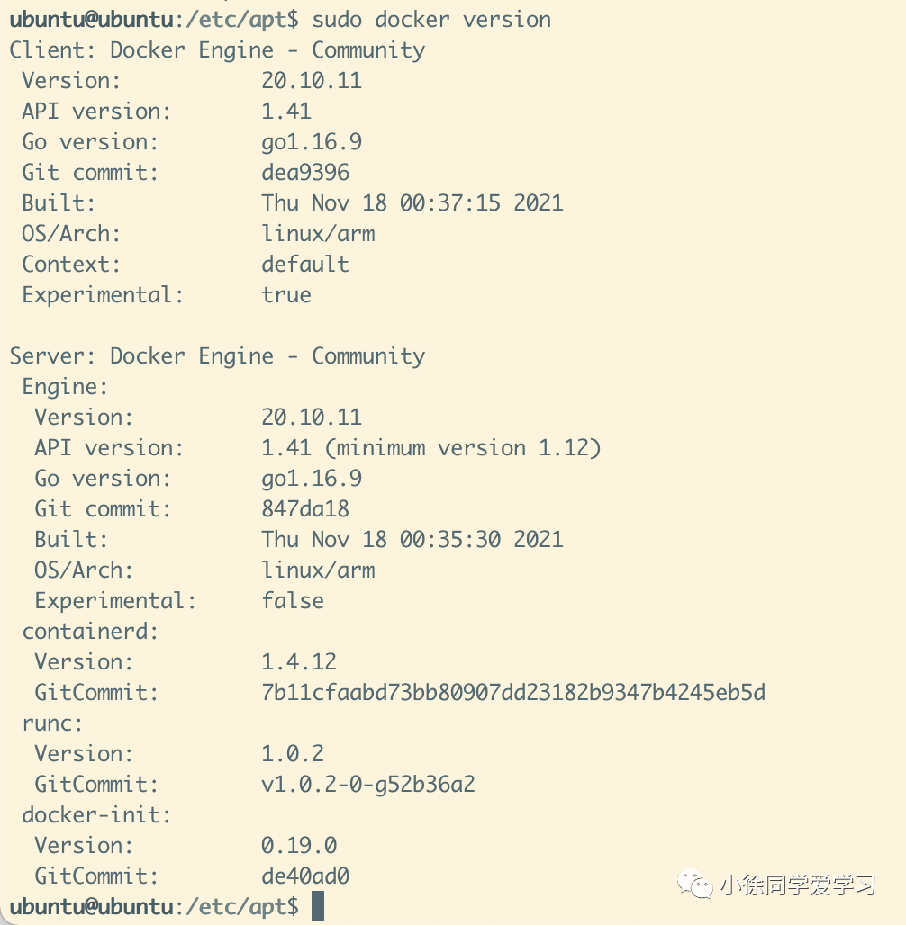Click the terminal cursor block at the last prompt
The height and width of the screenshot is (925, 906).
(317, 907)
